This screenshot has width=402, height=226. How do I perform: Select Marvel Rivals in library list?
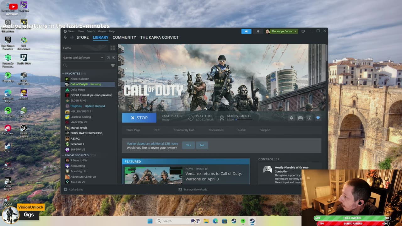tap(79, 128)
